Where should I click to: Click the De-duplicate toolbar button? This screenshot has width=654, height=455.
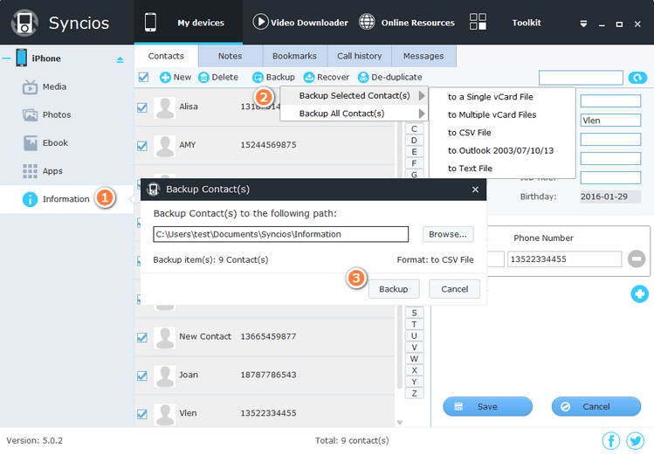click(390, 77)
